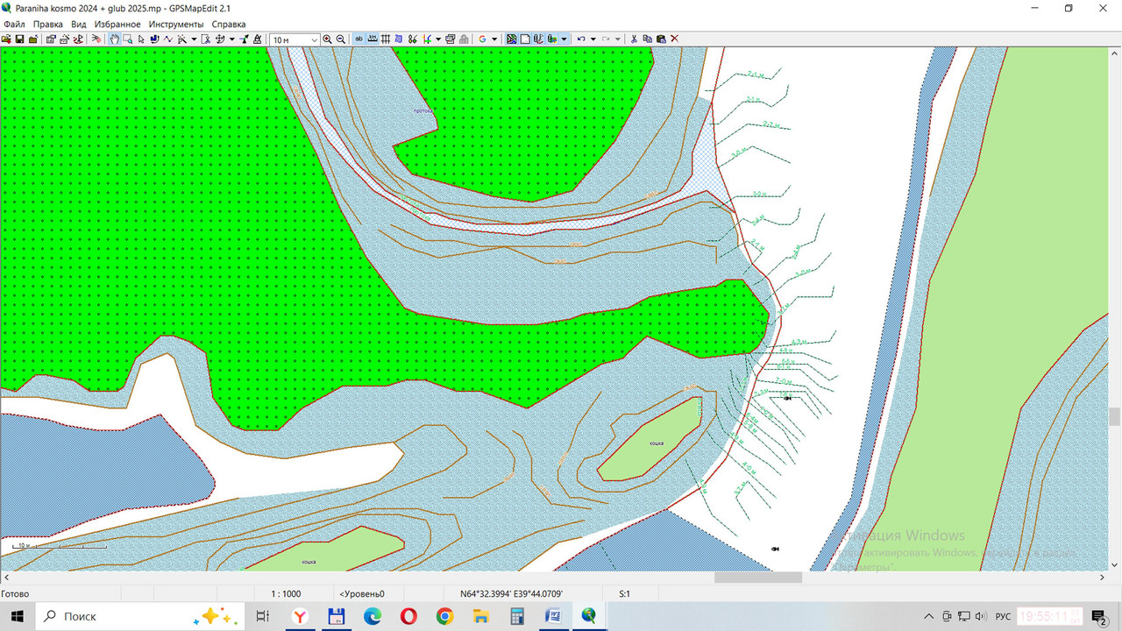Open the Инструменты menu
Image resolution: width=1122 pixels, height=631 pixels.
coord(176,25)
